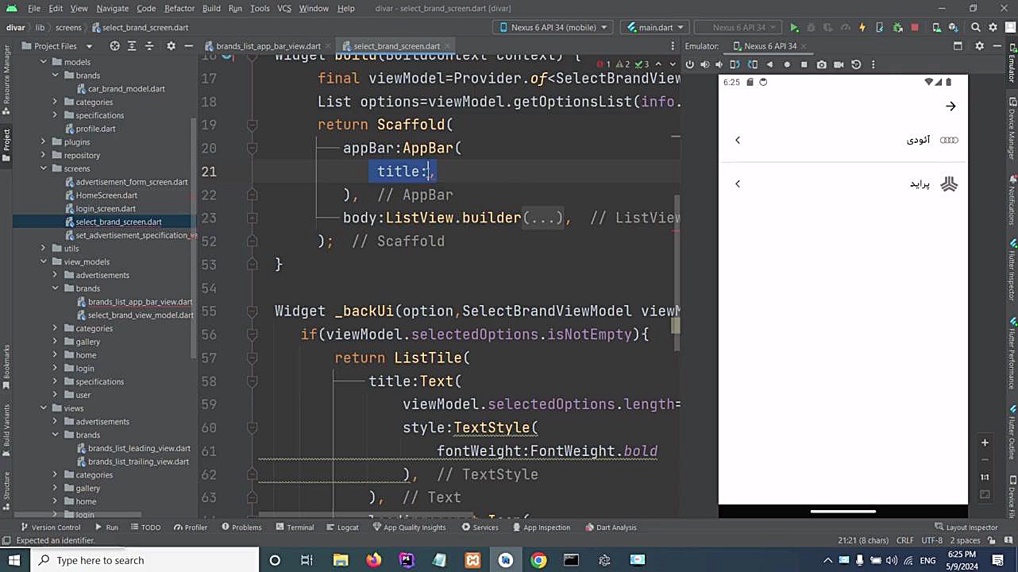Open the Problems tool window
1018x572 pixels.
point(241,528)
